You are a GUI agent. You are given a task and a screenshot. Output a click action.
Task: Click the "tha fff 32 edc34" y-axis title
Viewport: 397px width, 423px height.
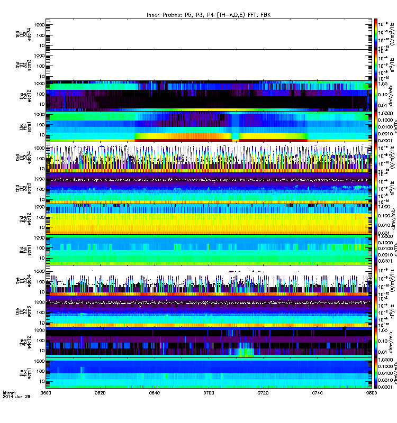(23, 34)
